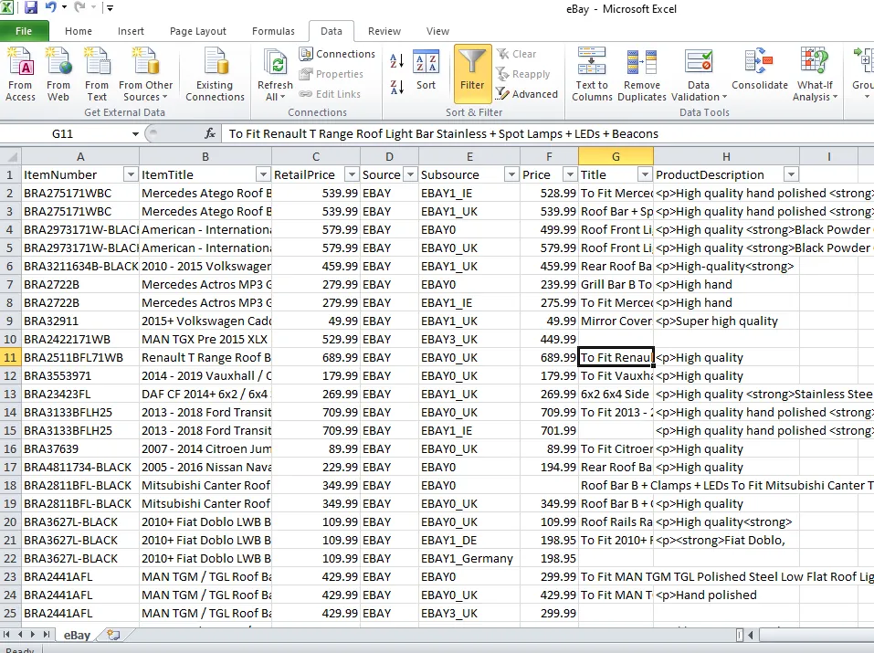Screen dimensions: 874x653
Task: Click the Undo arrow icon
Action: pos(51,7)
